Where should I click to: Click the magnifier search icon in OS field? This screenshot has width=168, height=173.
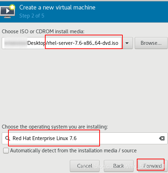(8, 138)
